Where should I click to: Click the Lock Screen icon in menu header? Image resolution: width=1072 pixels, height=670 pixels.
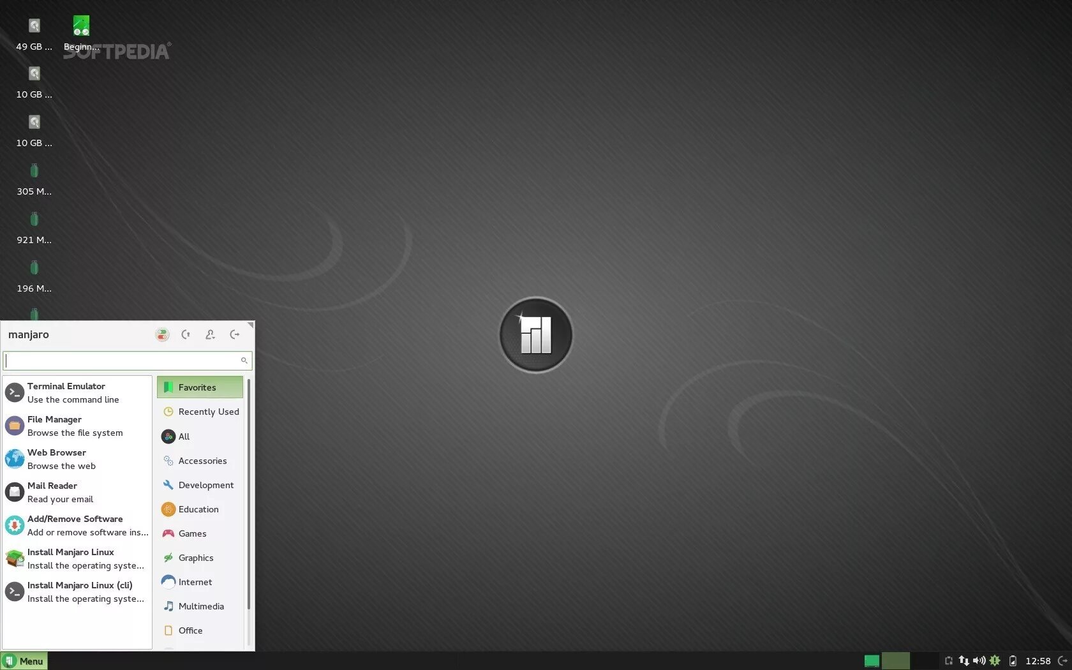click(186, 334)
